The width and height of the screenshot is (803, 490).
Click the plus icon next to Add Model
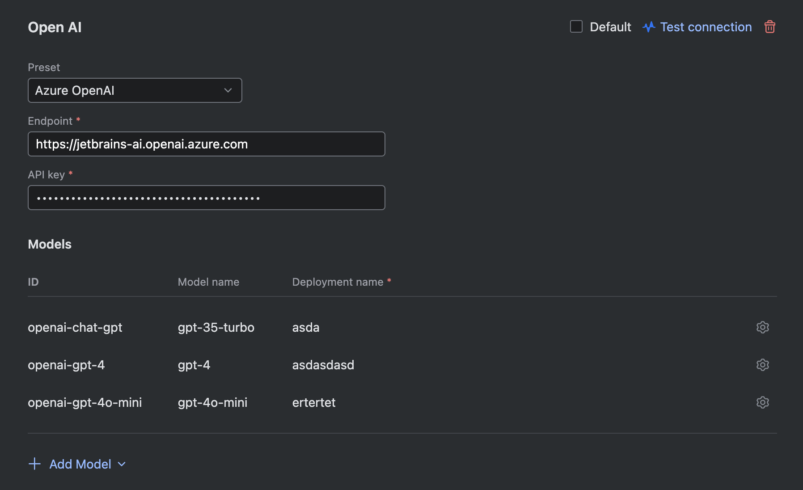[x=34, y=464]
